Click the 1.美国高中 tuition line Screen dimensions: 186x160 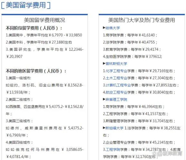[44, 35]
